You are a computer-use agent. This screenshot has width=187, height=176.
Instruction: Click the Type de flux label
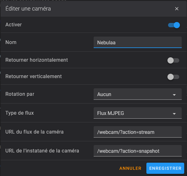tap(20, 113)
